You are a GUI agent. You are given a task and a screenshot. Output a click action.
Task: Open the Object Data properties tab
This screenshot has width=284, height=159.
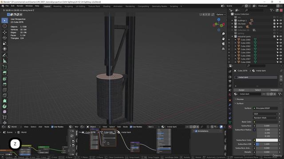[230, 122]
